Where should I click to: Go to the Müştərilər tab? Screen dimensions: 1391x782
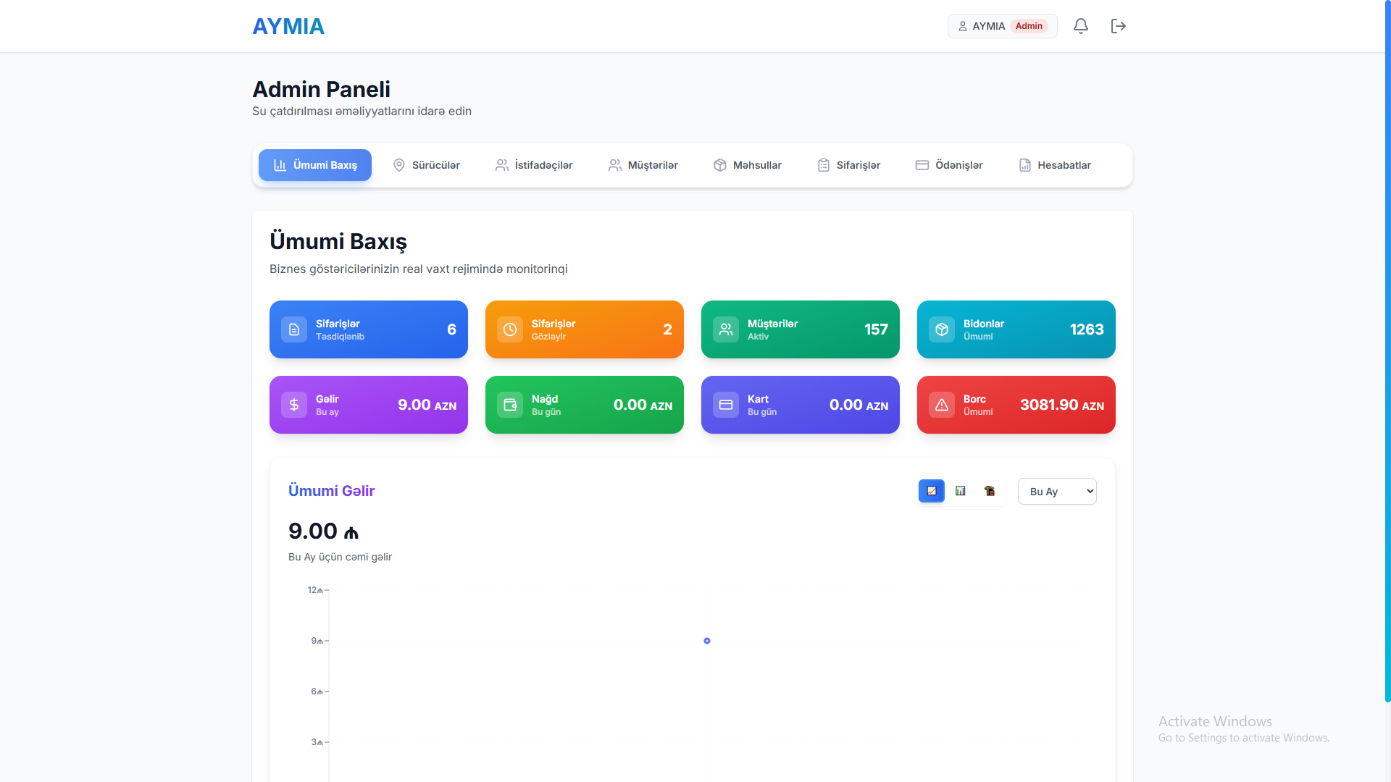(643, 165)
